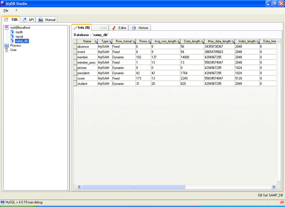Select the row header for the member table

click(75, 57)
